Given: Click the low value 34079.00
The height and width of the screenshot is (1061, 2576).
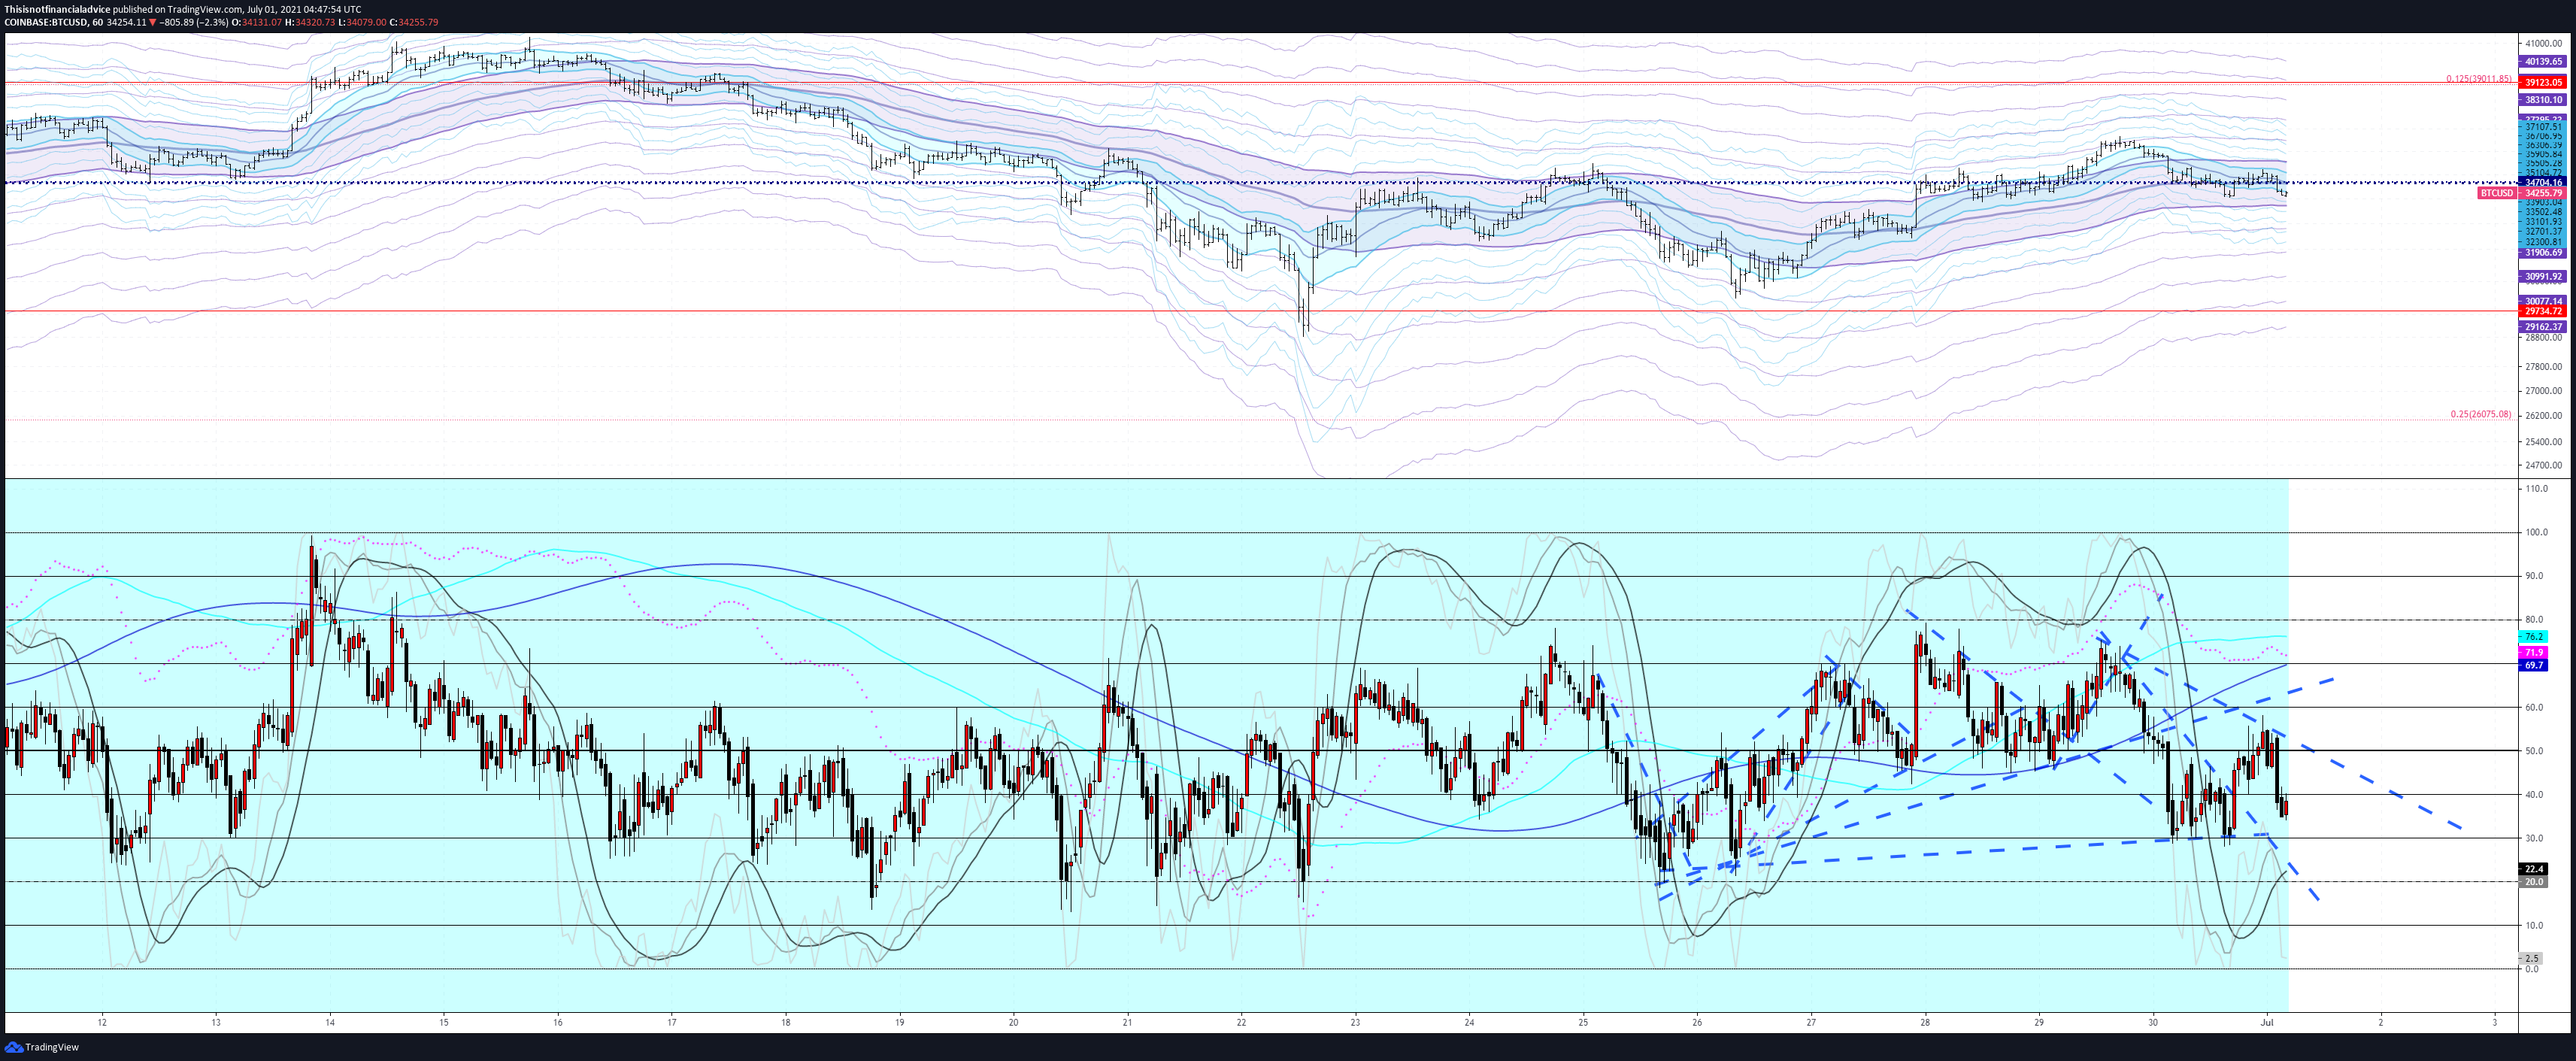Looking at the screenshot, I should [x=366, y=22].
